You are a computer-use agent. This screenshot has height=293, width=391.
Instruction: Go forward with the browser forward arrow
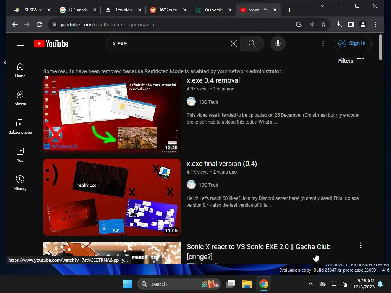(x=27, y=24)
